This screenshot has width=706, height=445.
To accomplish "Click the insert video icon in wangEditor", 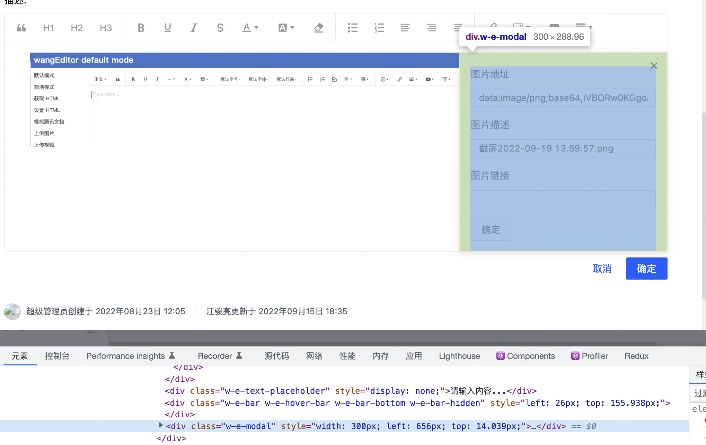I will 429,79.
